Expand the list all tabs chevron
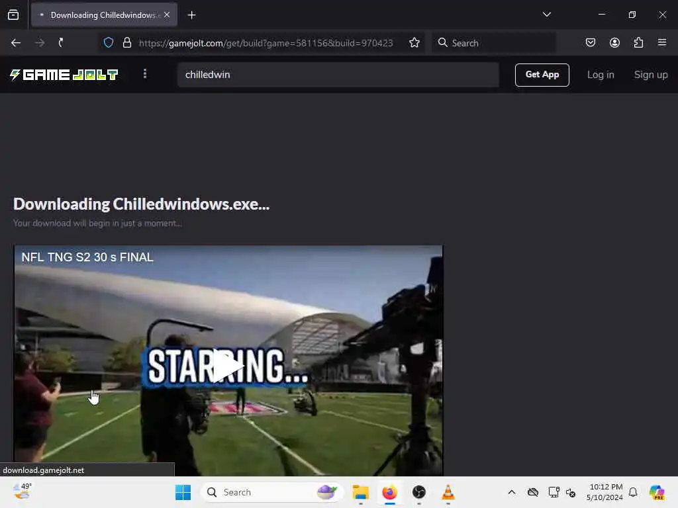This screenshot has height=508, width=678. [x=546, y=15]
